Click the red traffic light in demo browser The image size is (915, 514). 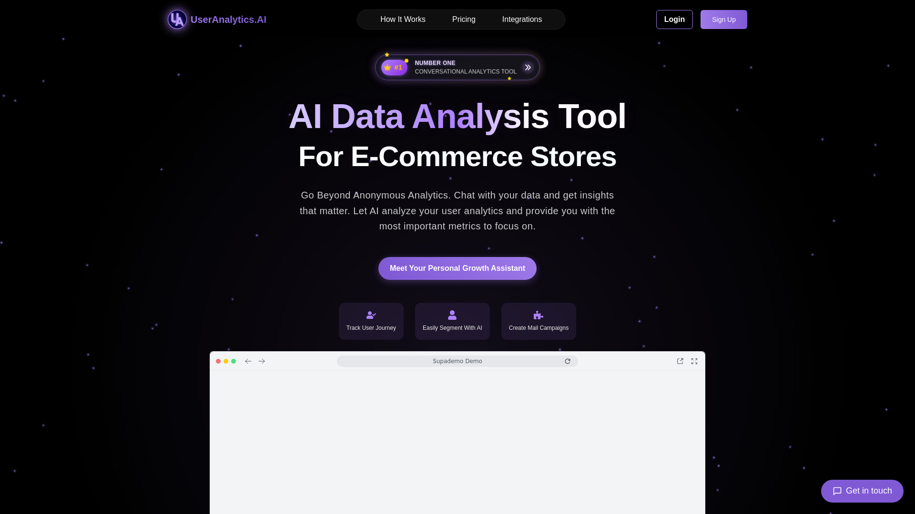[x=219, y=361]
